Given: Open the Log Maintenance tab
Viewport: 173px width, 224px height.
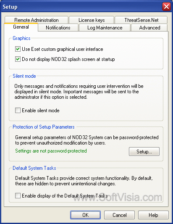Looking at the screenshot, I should pyautogui.click(x=105, y=28).
